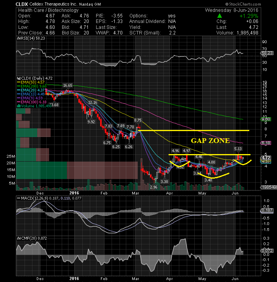Click the green EMA(200) legend color dash
Viewport: 277px width, 282px height.
click(x=19, y=86)
